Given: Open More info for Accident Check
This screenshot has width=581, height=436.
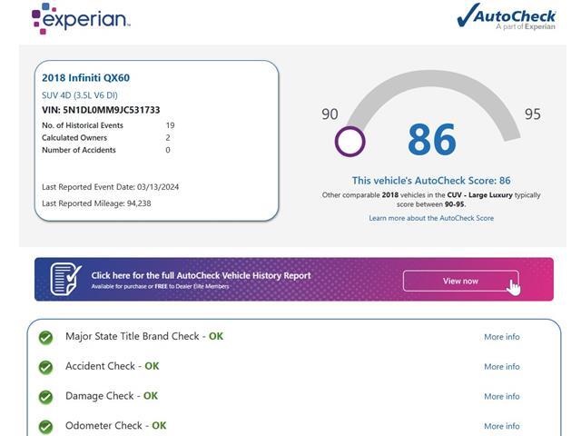Looking at the screenshot, I should pyautogui.click(x=502, y=366).
